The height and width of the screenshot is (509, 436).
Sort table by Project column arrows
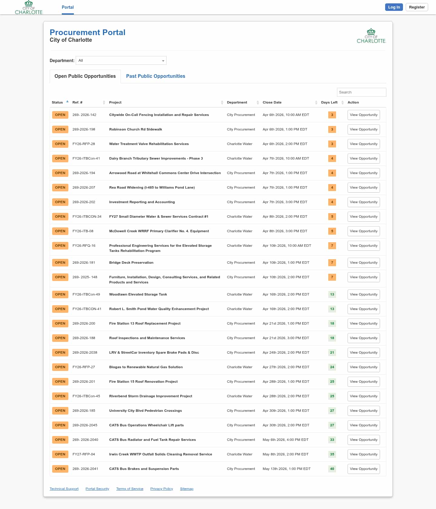pos(222,102)
